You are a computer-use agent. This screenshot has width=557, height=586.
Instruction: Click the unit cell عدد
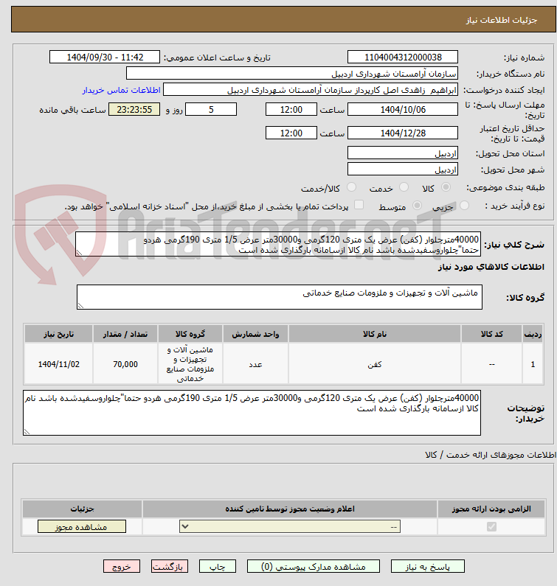point(255,364)
